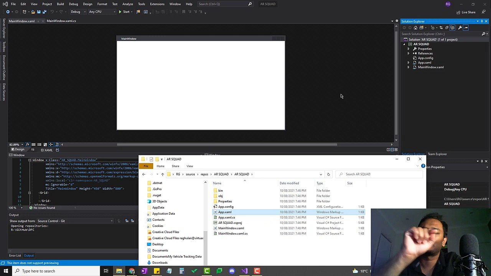
Task: Select App.config in Solution Explorer
Action: click(x=425, y=58)
